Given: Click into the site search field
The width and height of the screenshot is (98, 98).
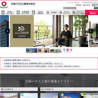Looking at the screenshot, I should coord(85,8).
